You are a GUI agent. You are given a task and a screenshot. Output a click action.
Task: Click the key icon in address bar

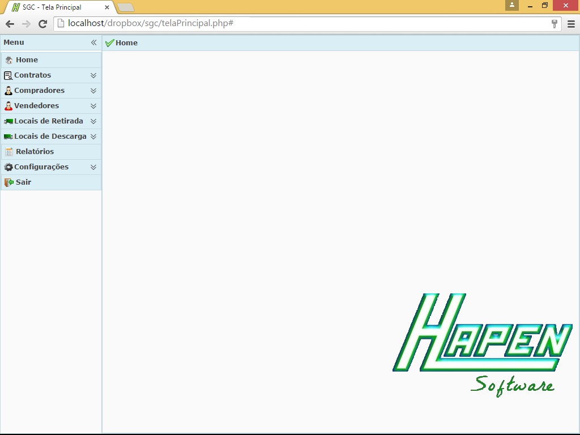(554, 24)
